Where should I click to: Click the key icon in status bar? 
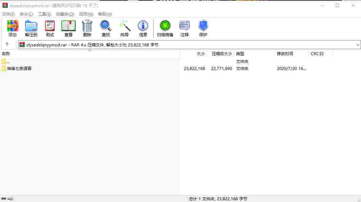pyautogui.click(x=11, y=199)
